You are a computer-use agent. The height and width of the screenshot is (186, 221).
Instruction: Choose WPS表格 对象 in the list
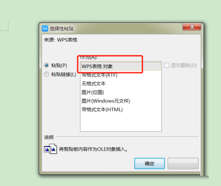click(121, 66)
